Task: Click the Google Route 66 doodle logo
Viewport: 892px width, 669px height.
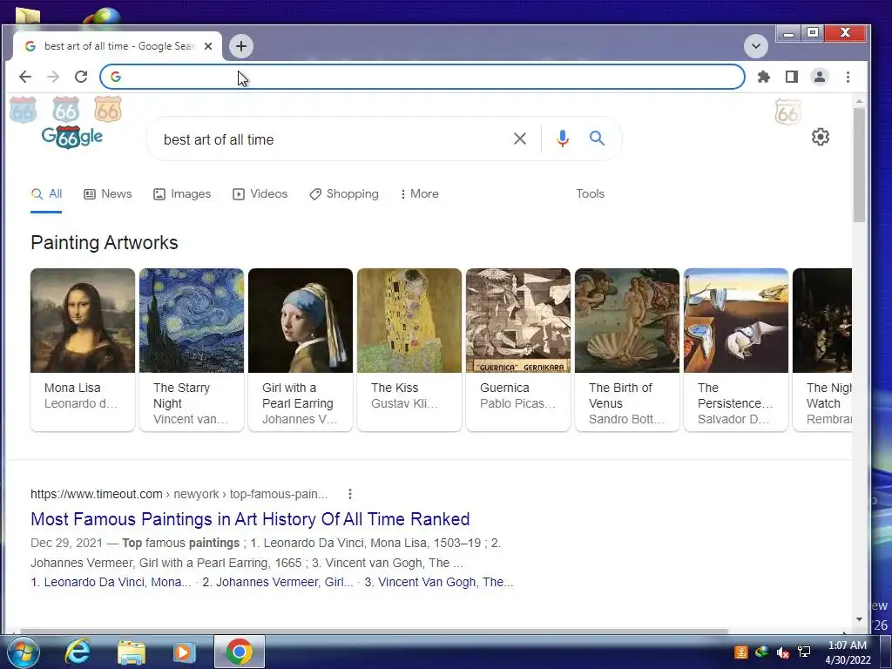Action: [x=72, y=137]
